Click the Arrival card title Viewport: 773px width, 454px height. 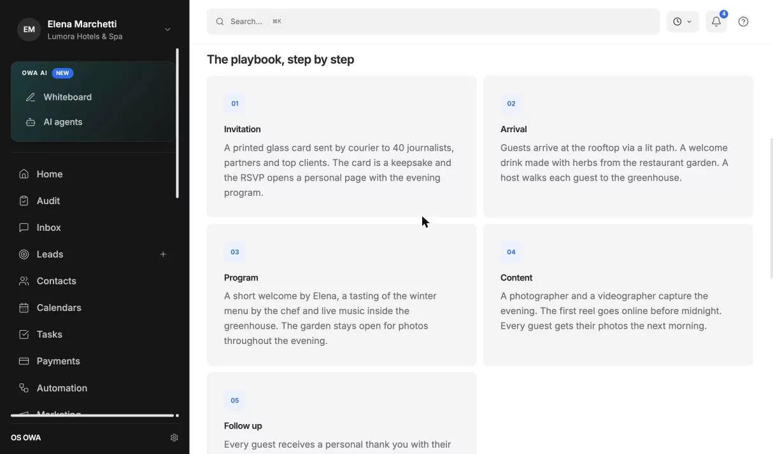[514, 129]
